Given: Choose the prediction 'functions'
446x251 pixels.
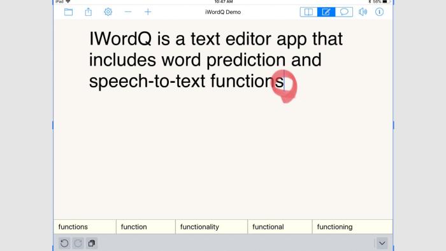Looking at the screenshot, I should click(85, 227).
